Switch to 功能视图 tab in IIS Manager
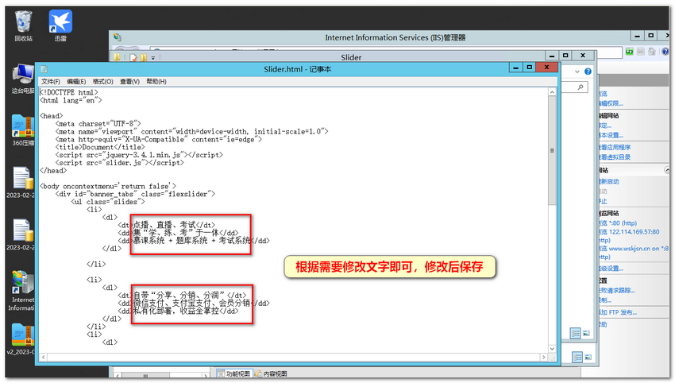The image size is (675, 383). [x=233, y=374]
